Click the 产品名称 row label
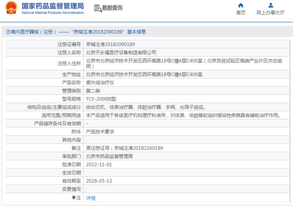Image resolution: width=293 pixels, height=206 pixels. [x=71, y=83]
